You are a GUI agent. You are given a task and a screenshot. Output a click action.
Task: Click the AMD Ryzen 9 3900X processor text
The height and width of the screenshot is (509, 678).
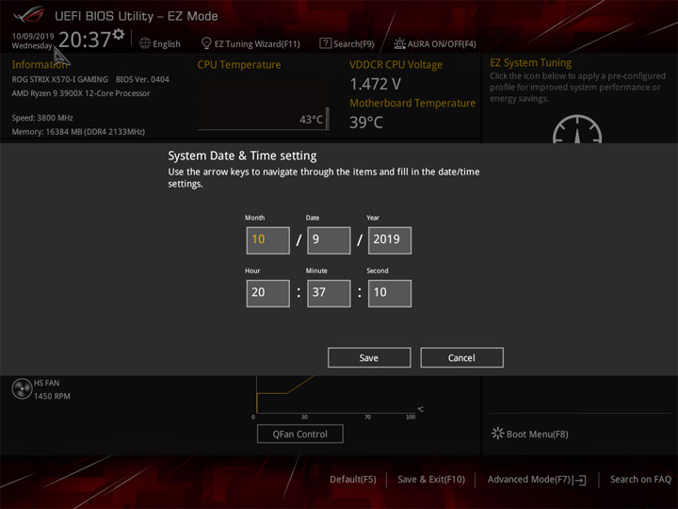pos(81,93)
